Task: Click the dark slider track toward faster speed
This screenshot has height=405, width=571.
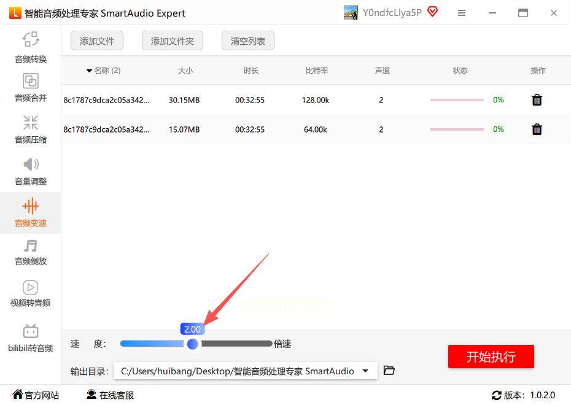Action: pyautogui.click(x=236, y=344)
